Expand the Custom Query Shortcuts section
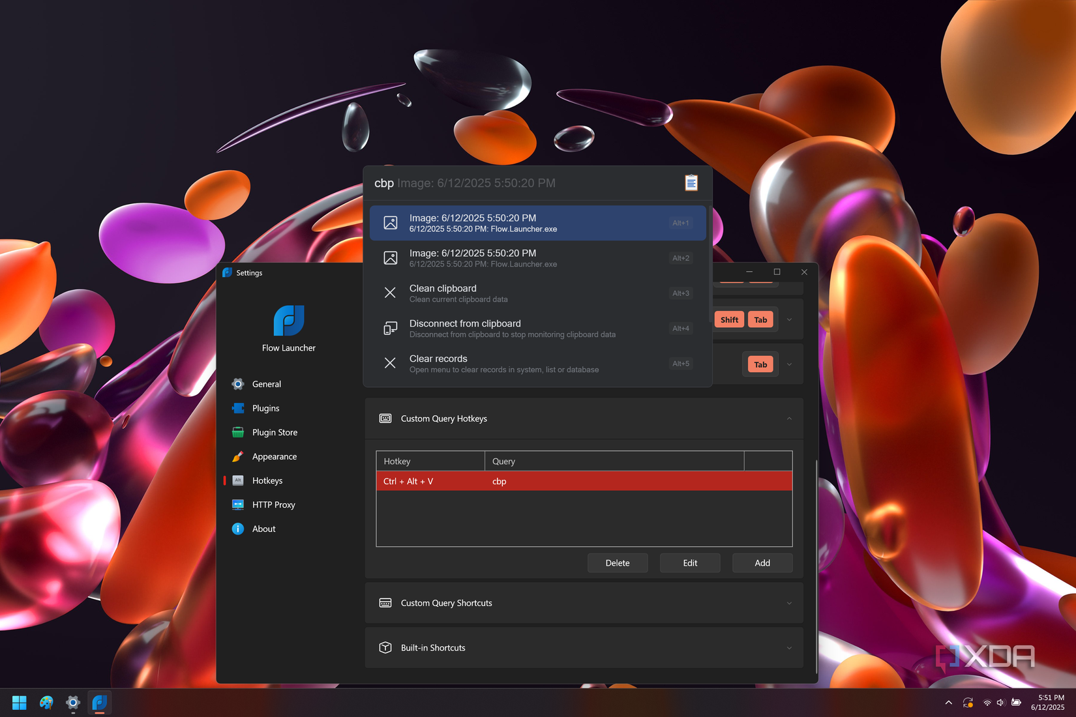 point(788,603)
